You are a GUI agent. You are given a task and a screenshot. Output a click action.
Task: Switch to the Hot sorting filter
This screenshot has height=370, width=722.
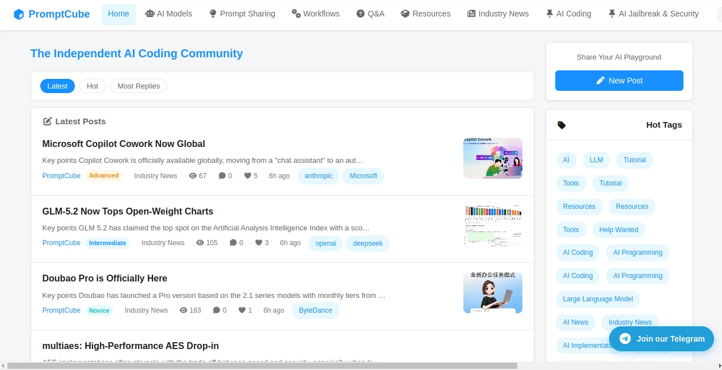(92, 86)
